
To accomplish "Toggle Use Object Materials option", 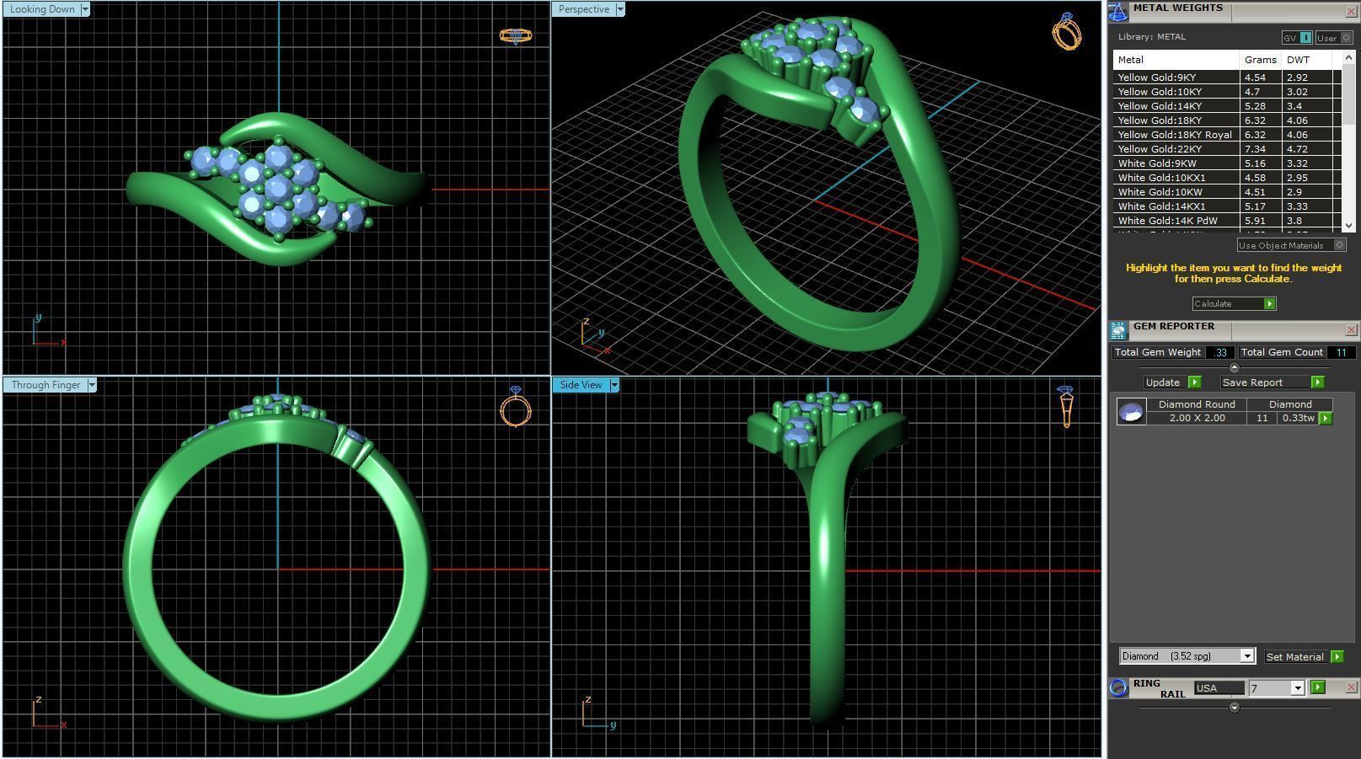I will [x=1292, y=245].
